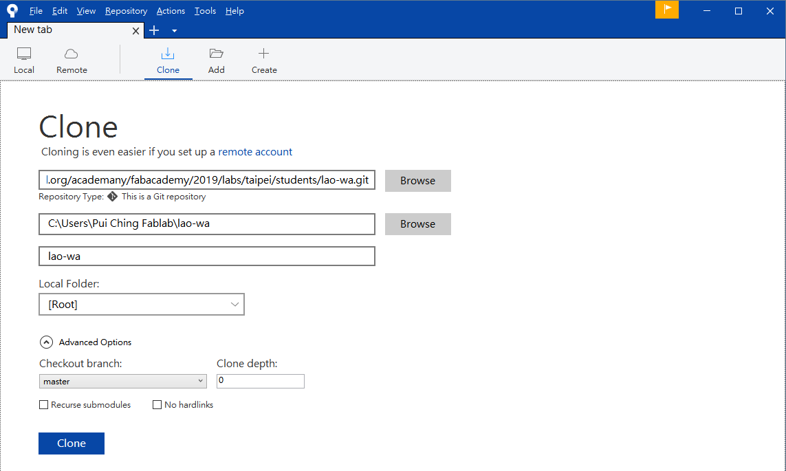Enable the No hardlinks checkbox
The height and width of the screenshot is (471, 786).
tap(157, 405)
